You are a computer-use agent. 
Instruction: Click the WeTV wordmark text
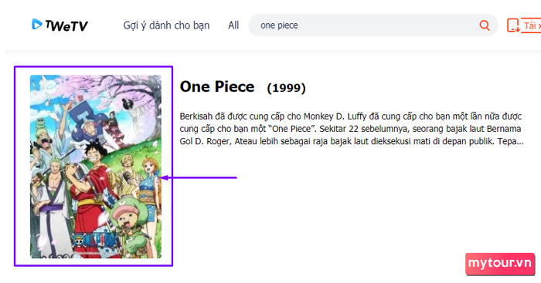point(66,25)
